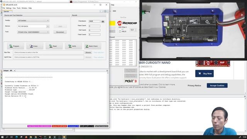Click the Output panel vertical scrollbar

[x=108, y=98]
